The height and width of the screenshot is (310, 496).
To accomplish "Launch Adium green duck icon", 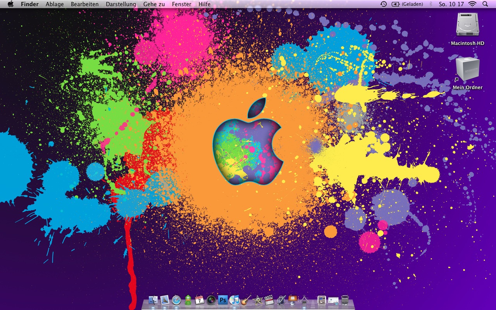I will (x=188, y=300).
